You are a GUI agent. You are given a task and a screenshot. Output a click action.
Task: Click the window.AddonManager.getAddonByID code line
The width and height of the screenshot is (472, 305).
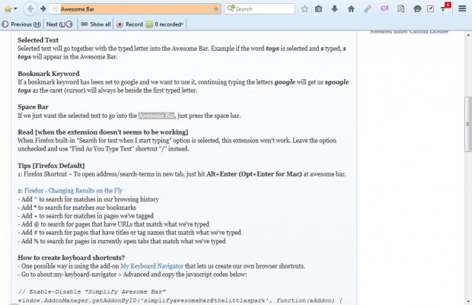tap(180, 300)
